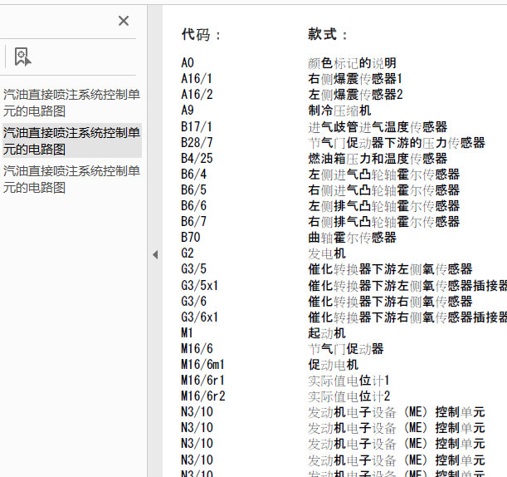The height and width of the screenshot is (477, 507).
Task: Click the text 左侧排气凸轮轴霍尔传感器
Action: pos(384,206)
